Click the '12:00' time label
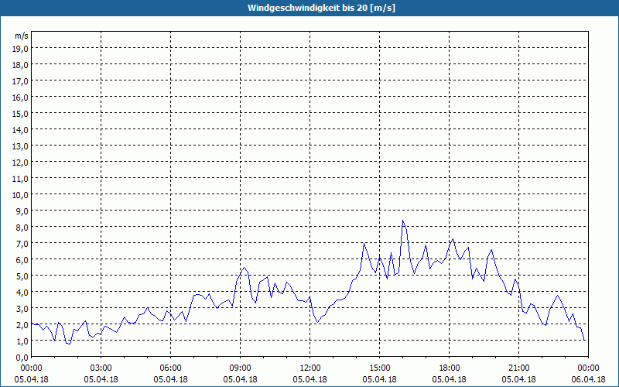 click(310, 368)
